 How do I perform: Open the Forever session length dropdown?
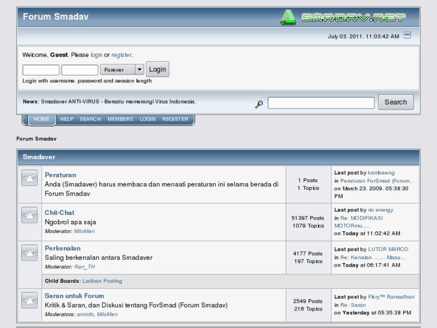click(x=122, y=69)
